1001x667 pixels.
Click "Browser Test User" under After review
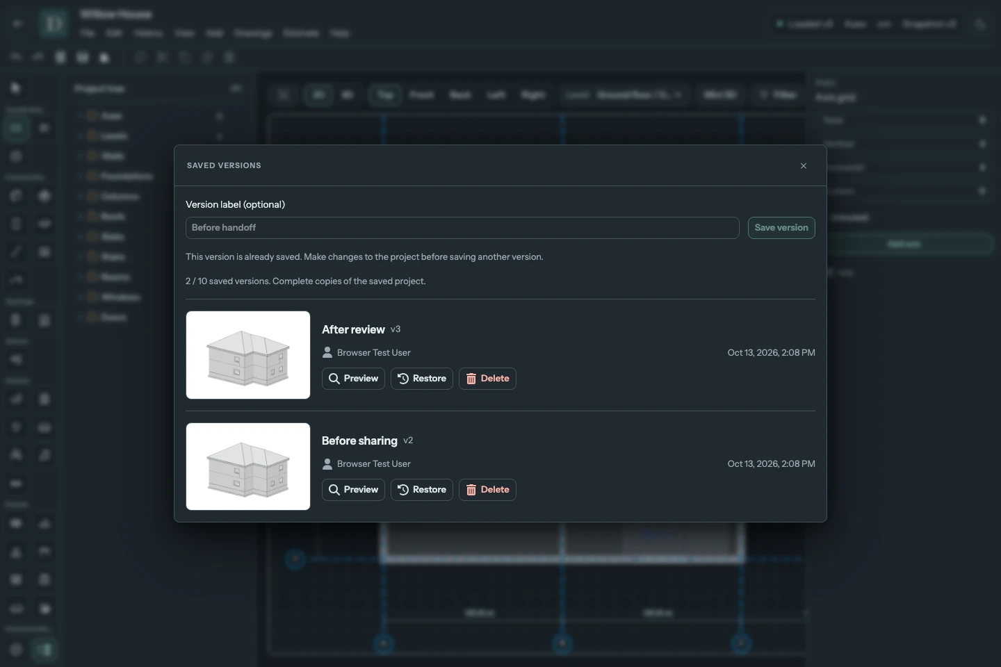pos(374,353)
